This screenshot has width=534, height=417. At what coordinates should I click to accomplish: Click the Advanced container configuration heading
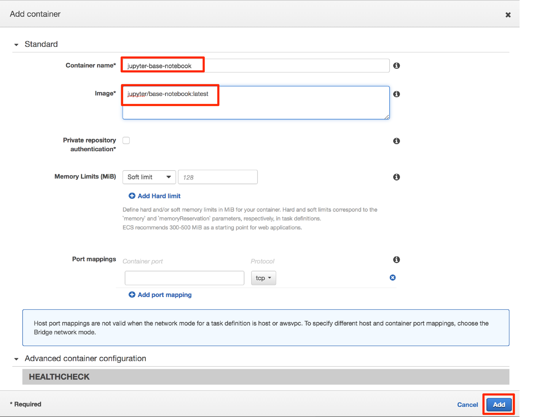pyautogui.click(x=85, y=359)
